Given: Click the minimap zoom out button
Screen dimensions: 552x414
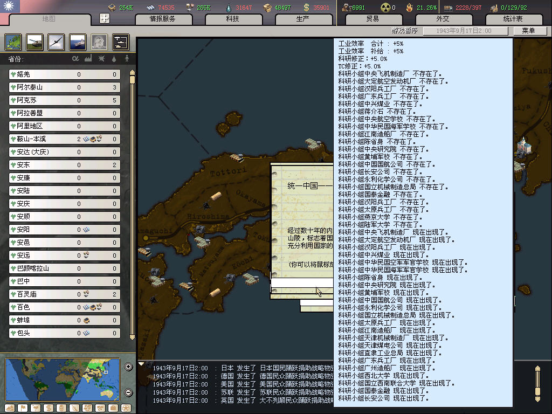Looking at the screenshot, I should [128, 392].
